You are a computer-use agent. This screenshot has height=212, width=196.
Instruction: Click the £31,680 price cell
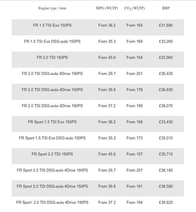tap(166, 25)
